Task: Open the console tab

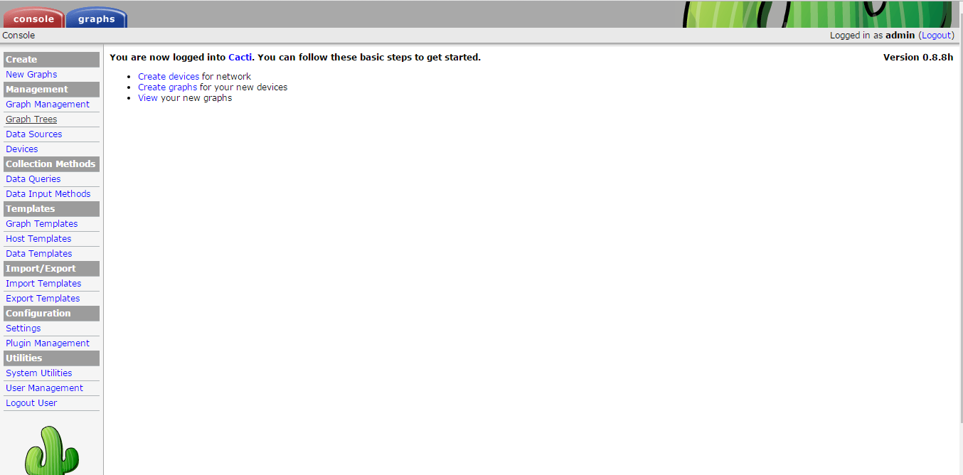Action: click(x=33, y=18)
